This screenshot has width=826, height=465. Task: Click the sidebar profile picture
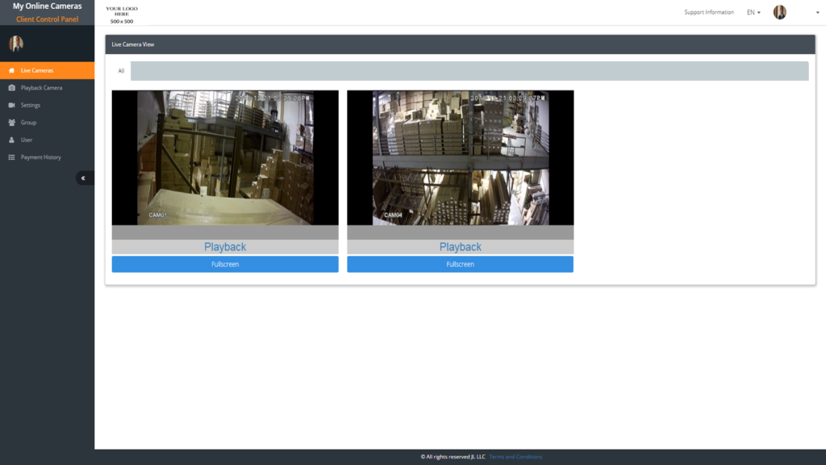coord(16,44)
